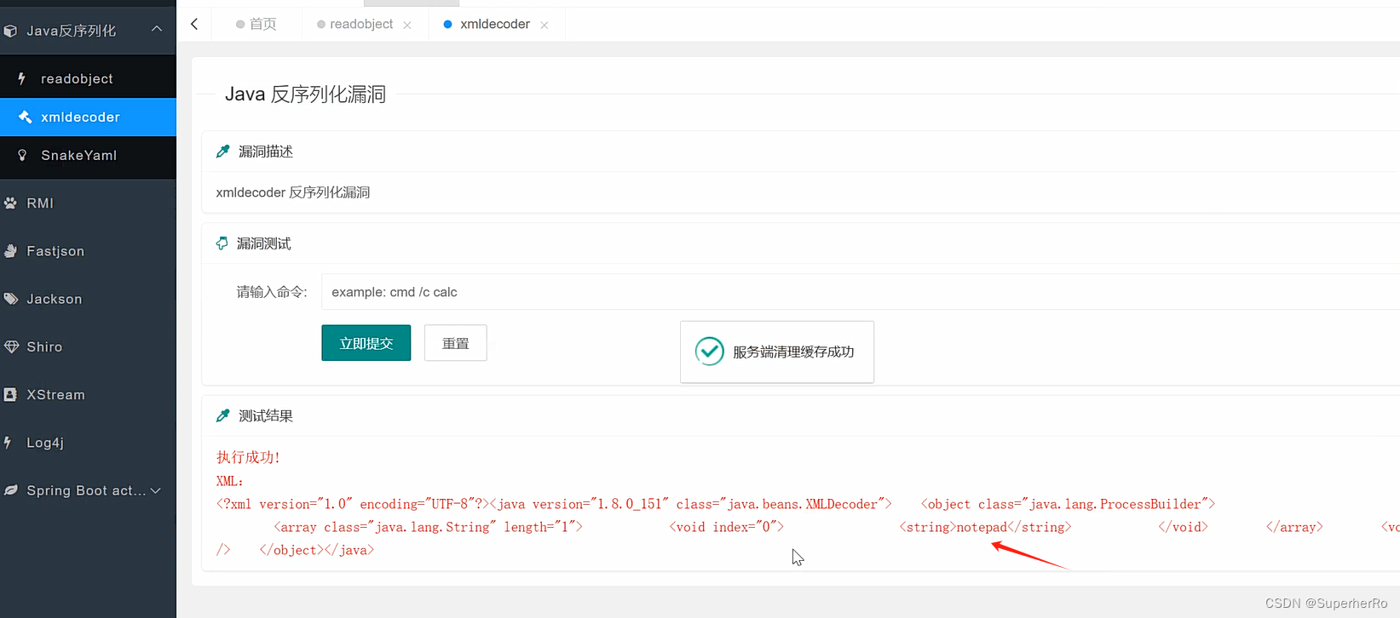Click the hand icon beside Fastjson
This screenshot has width=1400, height=618.
click(x=10, y=251)
